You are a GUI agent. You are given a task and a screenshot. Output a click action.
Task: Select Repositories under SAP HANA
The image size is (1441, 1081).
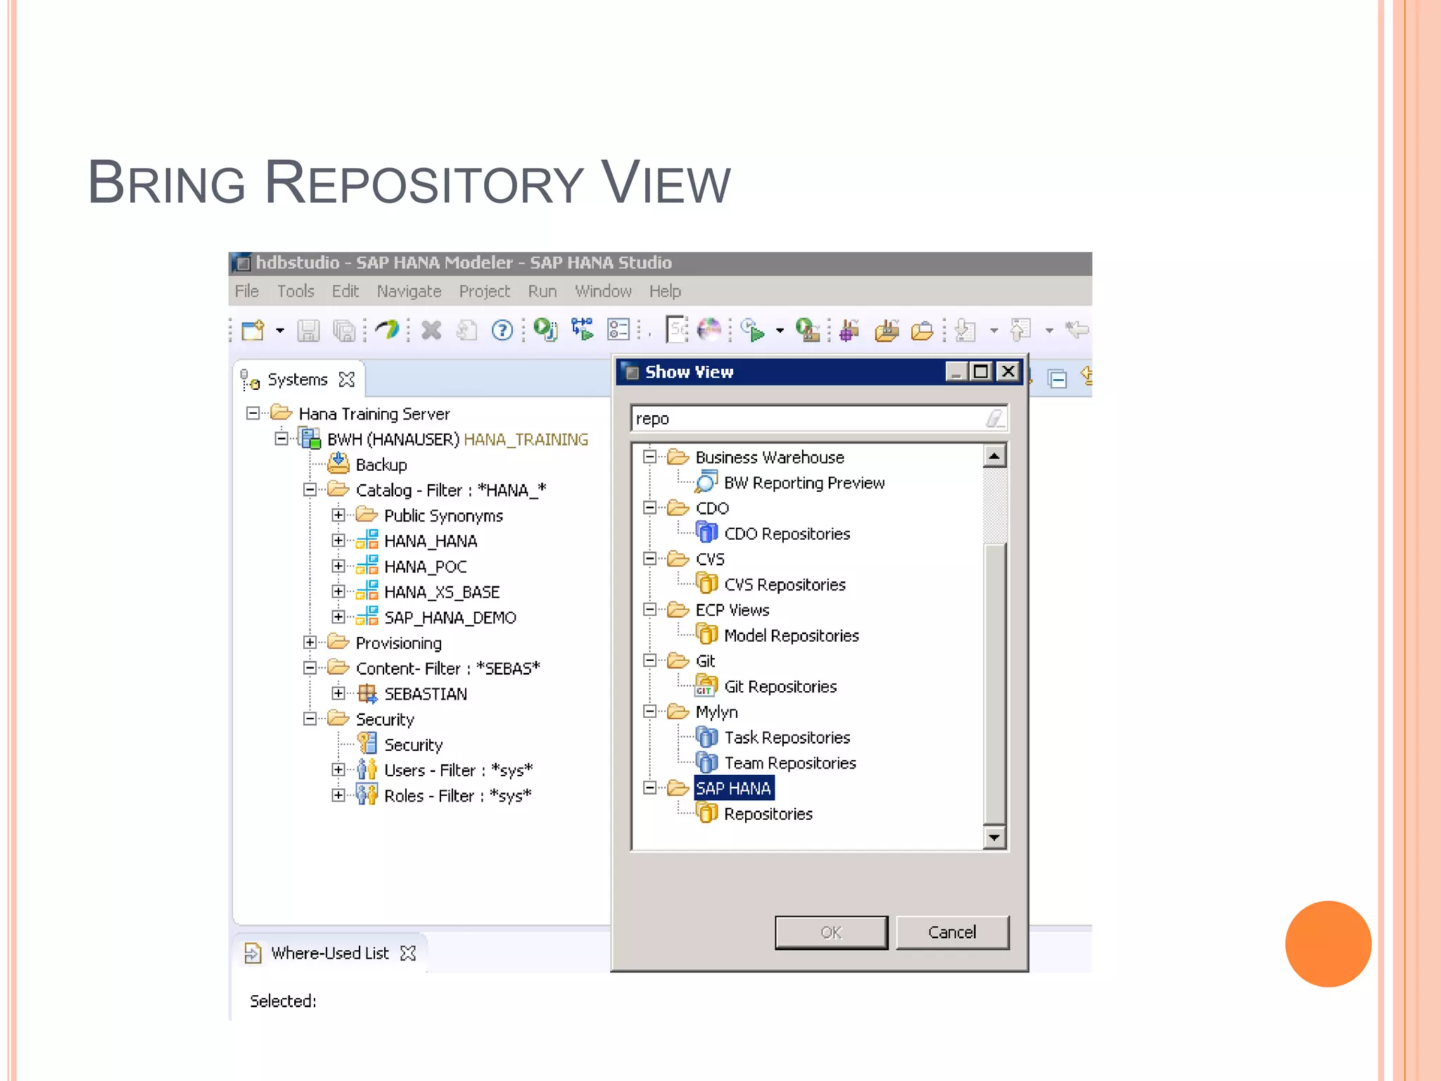(x=768, y=814)
